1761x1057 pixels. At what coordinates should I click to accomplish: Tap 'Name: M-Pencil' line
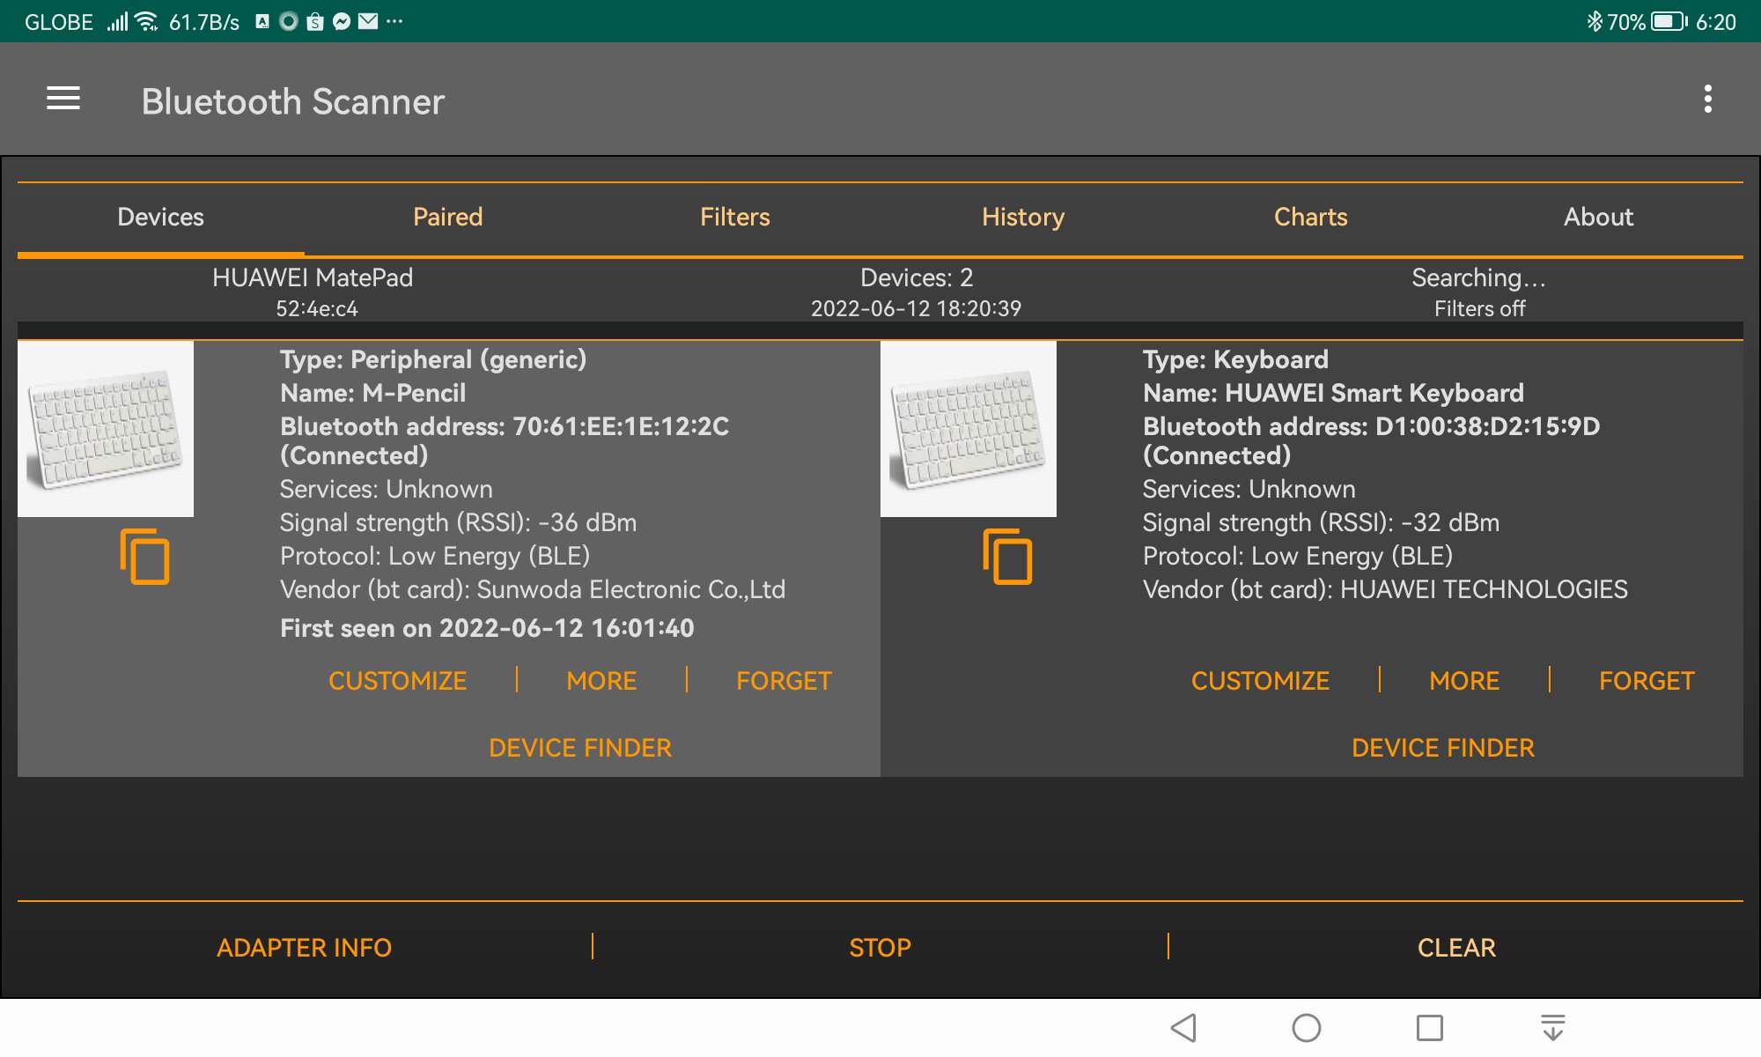point(372,393)
